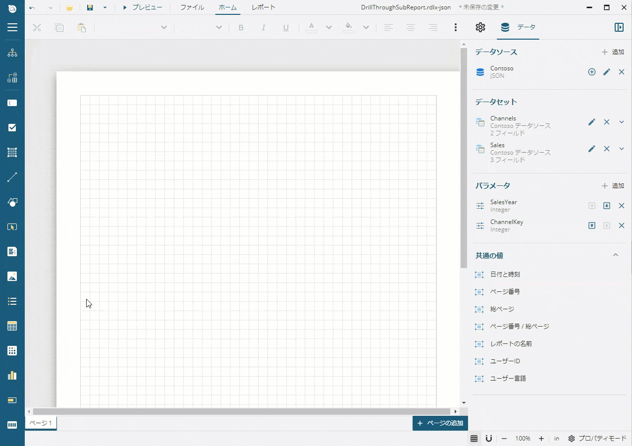The width and height of the screenshot is (632, 446).
Task: Open the ファイル menu
Action: (192, 7)
